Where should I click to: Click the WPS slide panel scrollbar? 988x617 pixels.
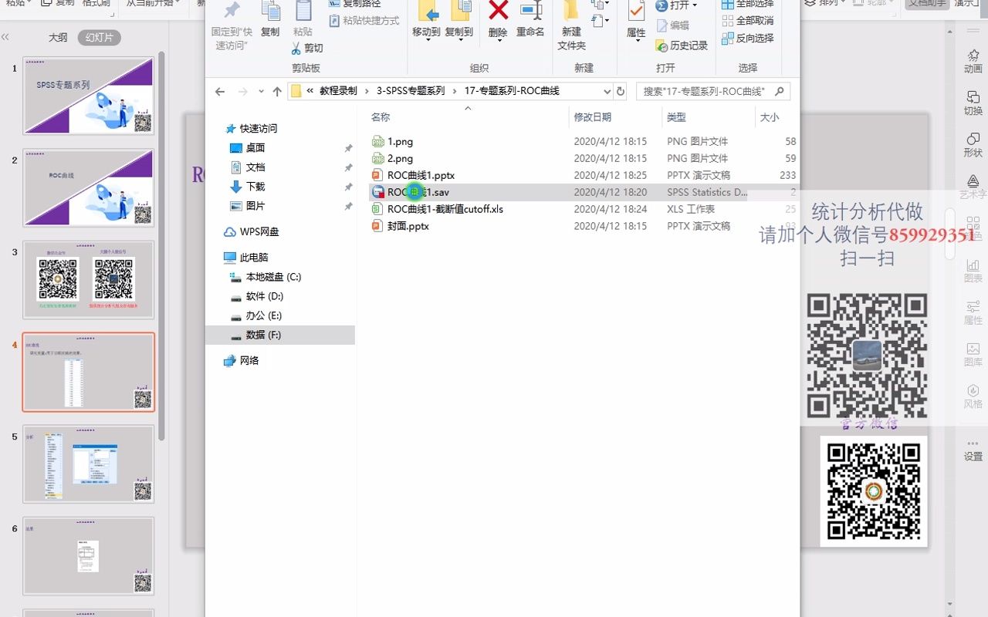click(161, 247)
